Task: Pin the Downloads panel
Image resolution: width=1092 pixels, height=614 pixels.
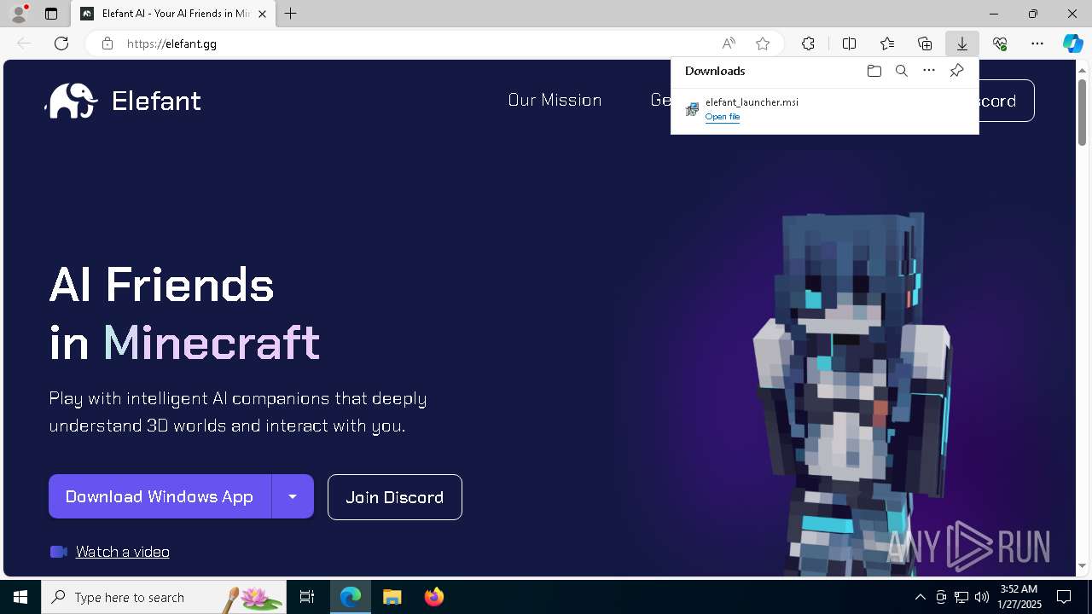Action: (956, 71)
